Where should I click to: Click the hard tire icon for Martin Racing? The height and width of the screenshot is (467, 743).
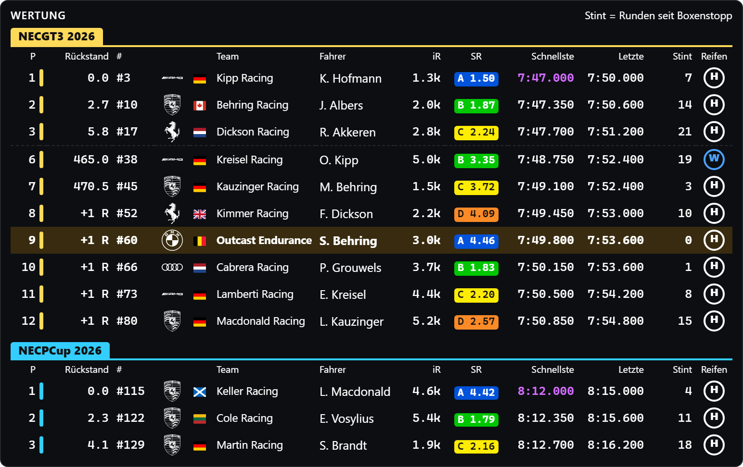click(x=714, y=445)
